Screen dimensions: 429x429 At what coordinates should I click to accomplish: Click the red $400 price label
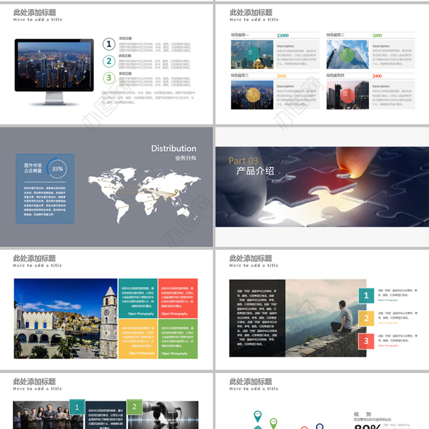click(377, 76)
